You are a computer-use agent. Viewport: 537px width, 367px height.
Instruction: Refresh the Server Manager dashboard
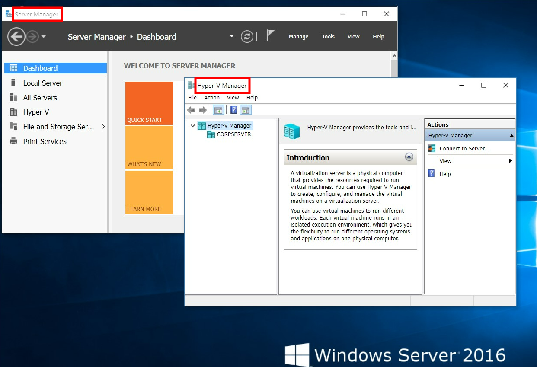(247, 36)
